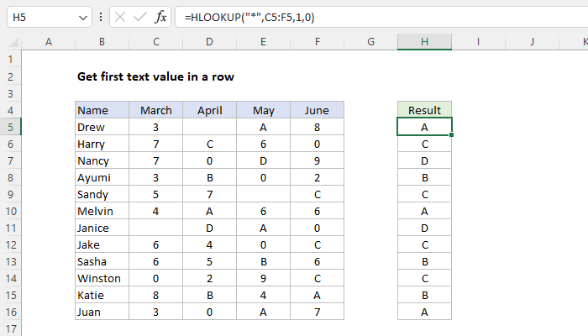Select the 'Katie' name cell
The width and height of the screenshot is (588, 336).
[x=102, y=295]
